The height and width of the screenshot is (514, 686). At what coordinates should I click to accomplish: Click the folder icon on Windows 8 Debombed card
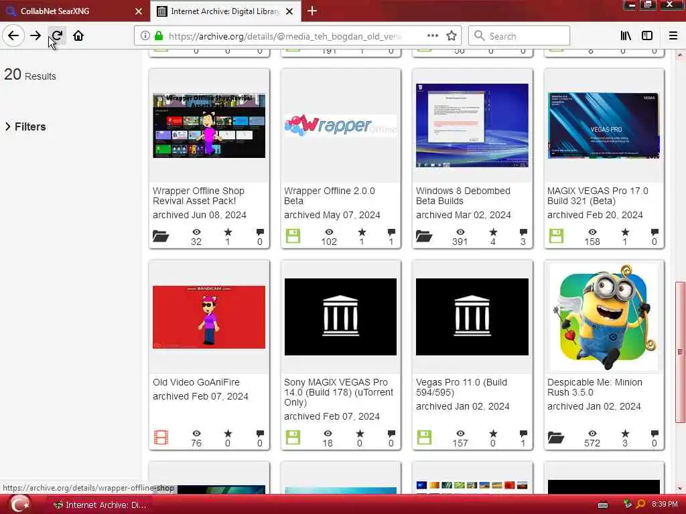(424, 236)
